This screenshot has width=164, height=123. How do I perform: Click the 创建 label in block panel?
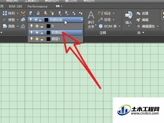click(x=145, y=13)
